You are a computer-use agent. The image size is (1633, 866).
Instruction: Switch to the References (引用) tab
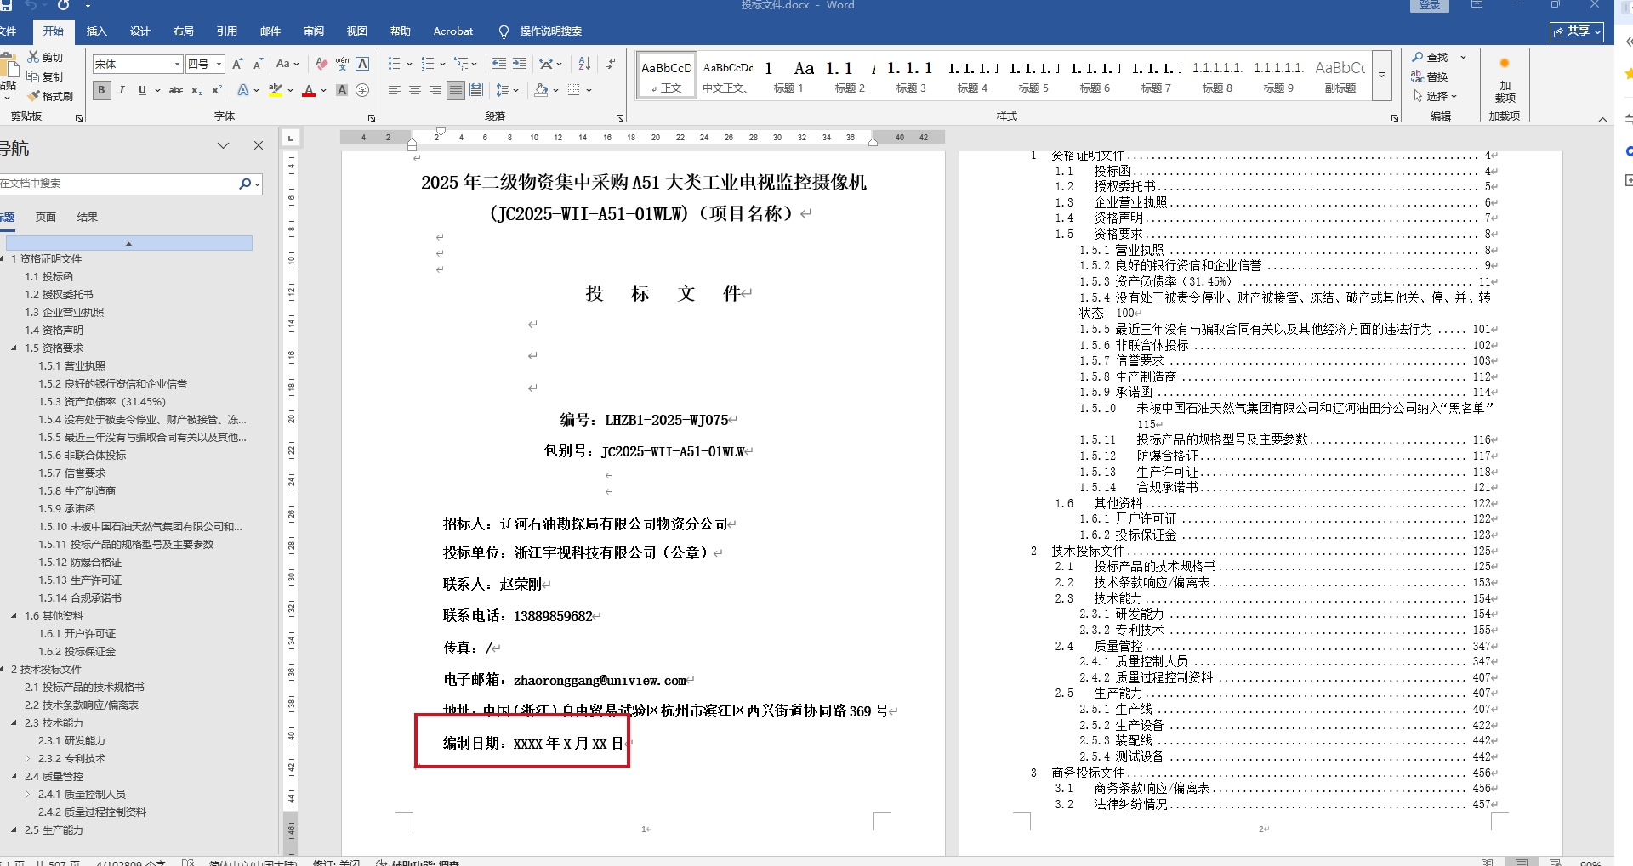coord(227,31)
